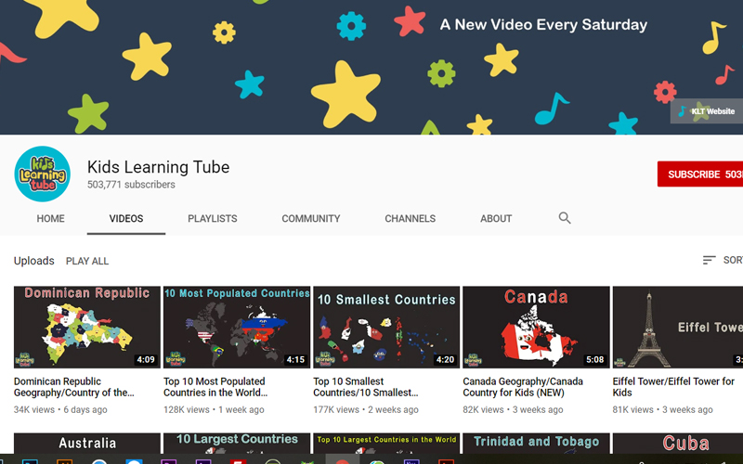Open the 10 Most Populated Countries thumbnail

point(237,327)
